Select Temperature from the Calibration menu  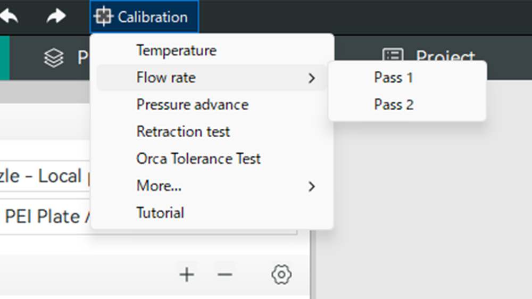pyautogui.click(x=176, y=51)
